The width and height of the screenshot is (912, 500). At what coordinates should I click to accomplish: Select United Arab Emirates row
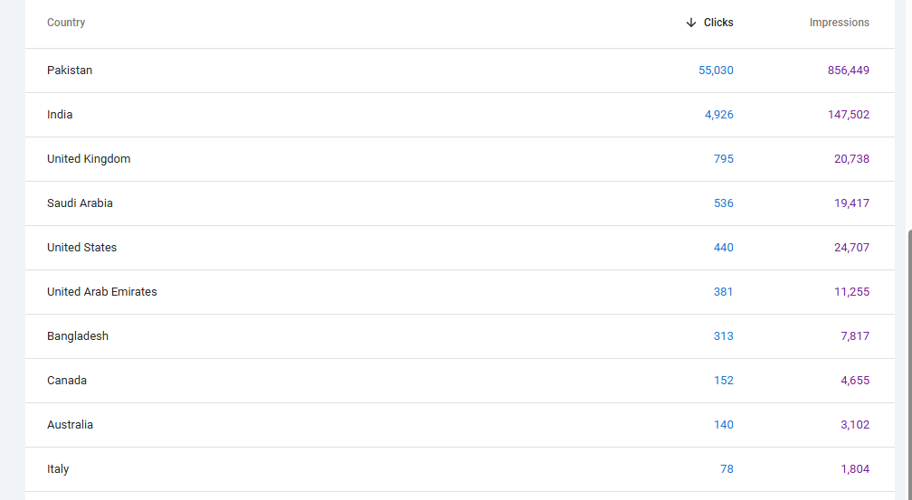(460, 292)
